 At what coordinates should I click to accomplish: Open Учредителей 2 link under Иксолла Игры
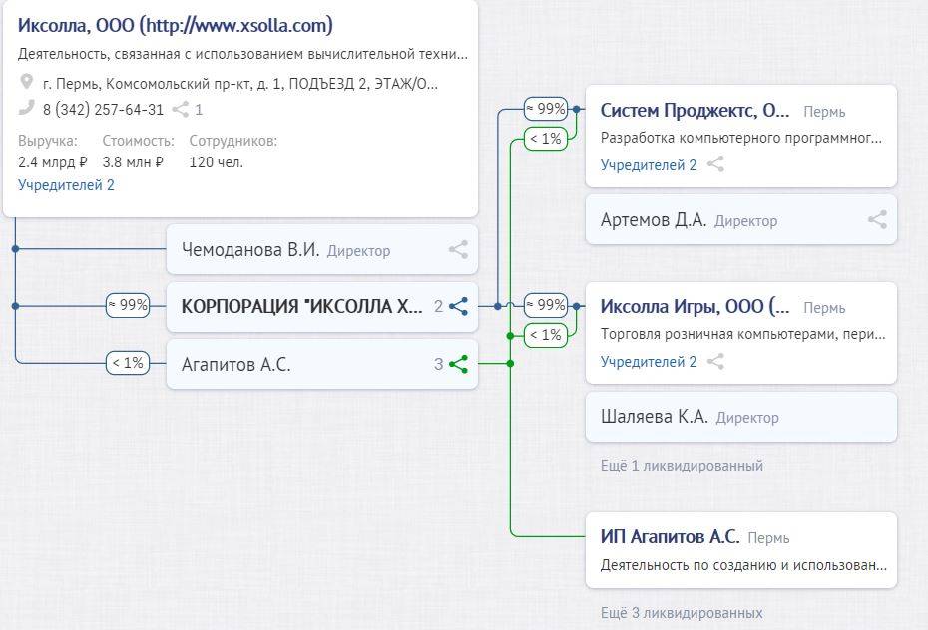(649, 362)
